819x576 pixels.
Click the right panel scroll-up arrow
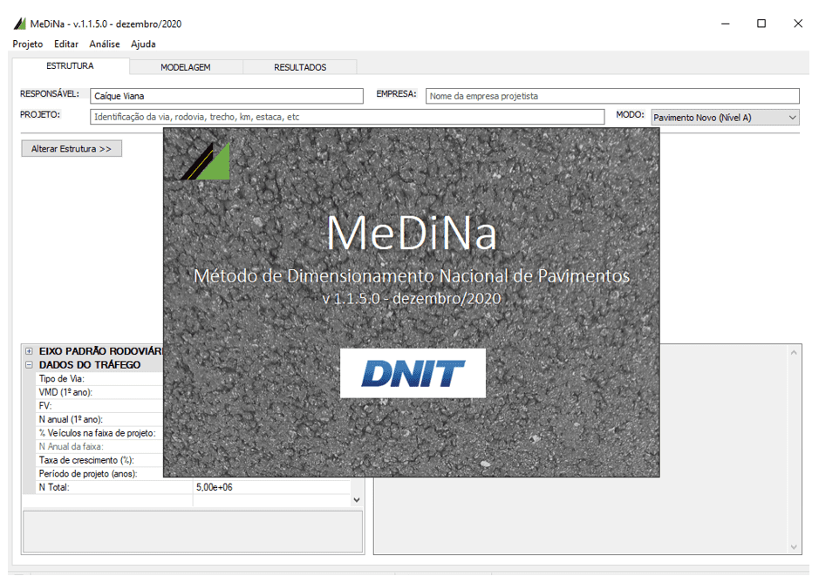coord(794,353)
